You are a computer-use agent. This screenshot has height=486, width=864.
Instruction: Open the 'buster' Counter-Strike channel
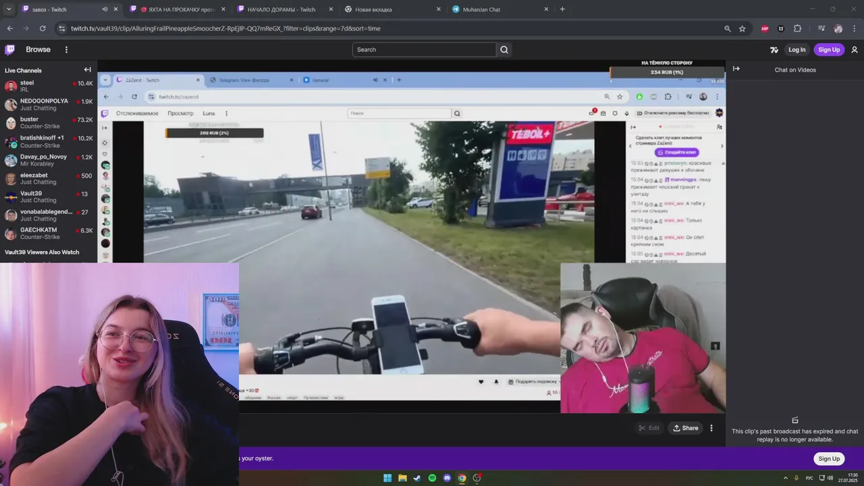point(49,123)
